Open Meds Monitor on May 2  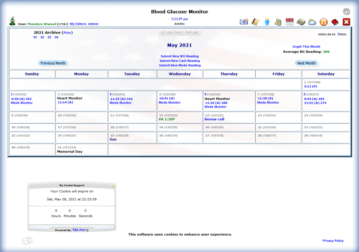tap(22, 103)
